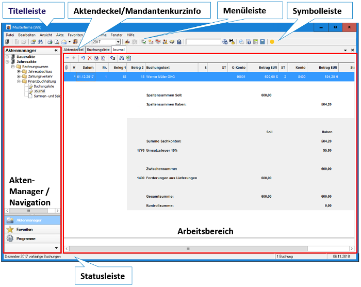Screen dimensions: 361x287
Task: Select Summen- und Sal tree entry
Action: click(x=47, y=96)
